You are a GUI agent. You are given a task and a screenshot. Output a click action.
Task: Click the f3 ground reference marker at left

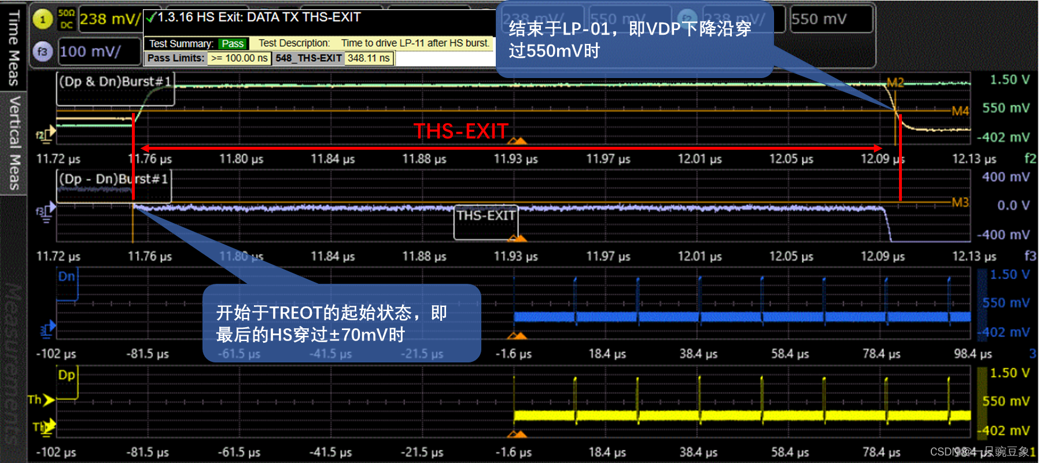click(x=46, y=210)
